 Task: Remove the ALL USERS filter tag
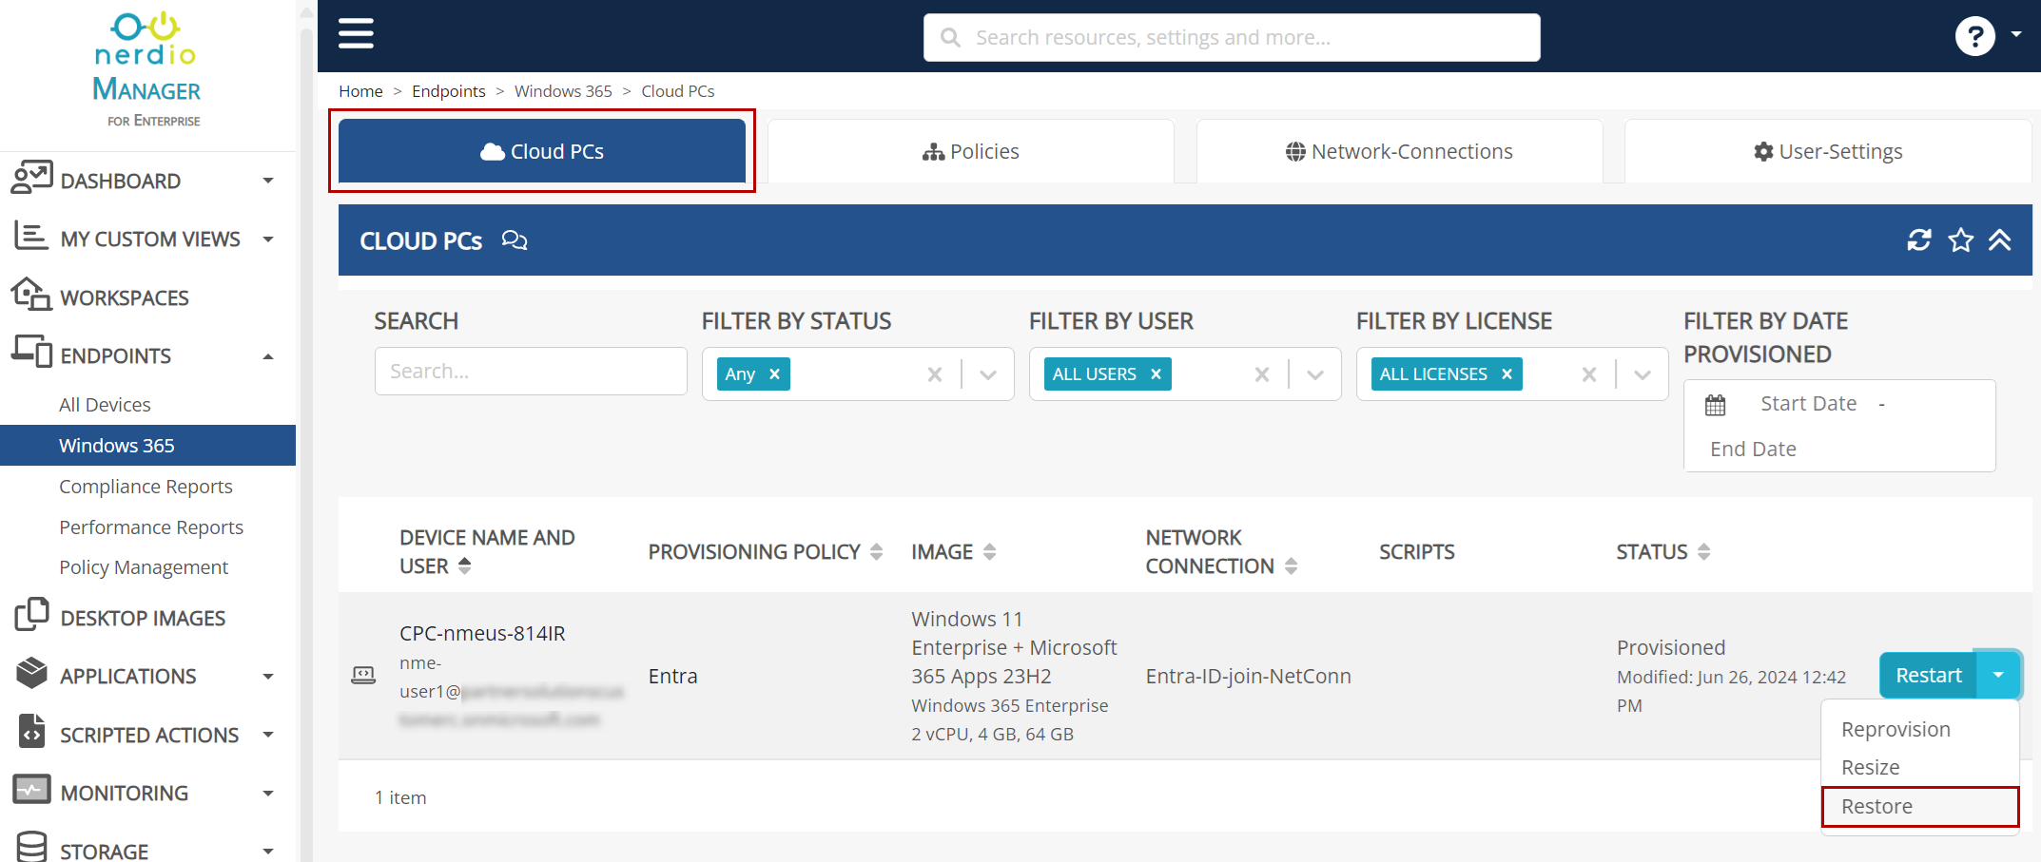tap(1156, 374)
